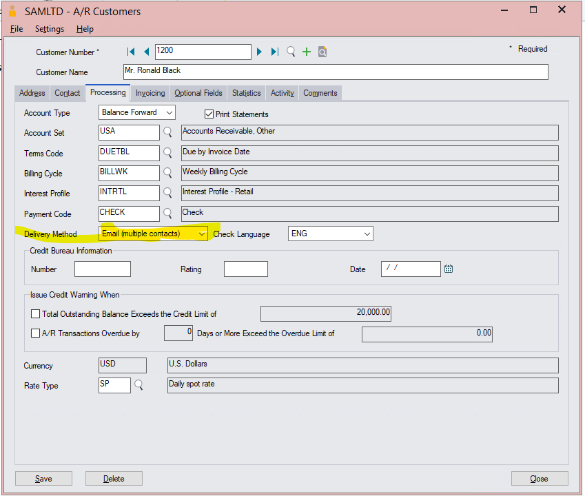Click the Billing Cycle BILLWK field
Image resolution: width=585 pixels, height=496 pixels.
[129, 173]
